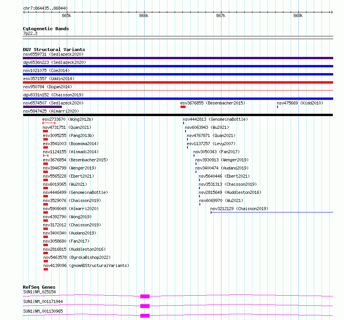
Task: Click nsv3172012 (Chaisson2019) label
Action: pyautogui.click(x=72, y=225)
